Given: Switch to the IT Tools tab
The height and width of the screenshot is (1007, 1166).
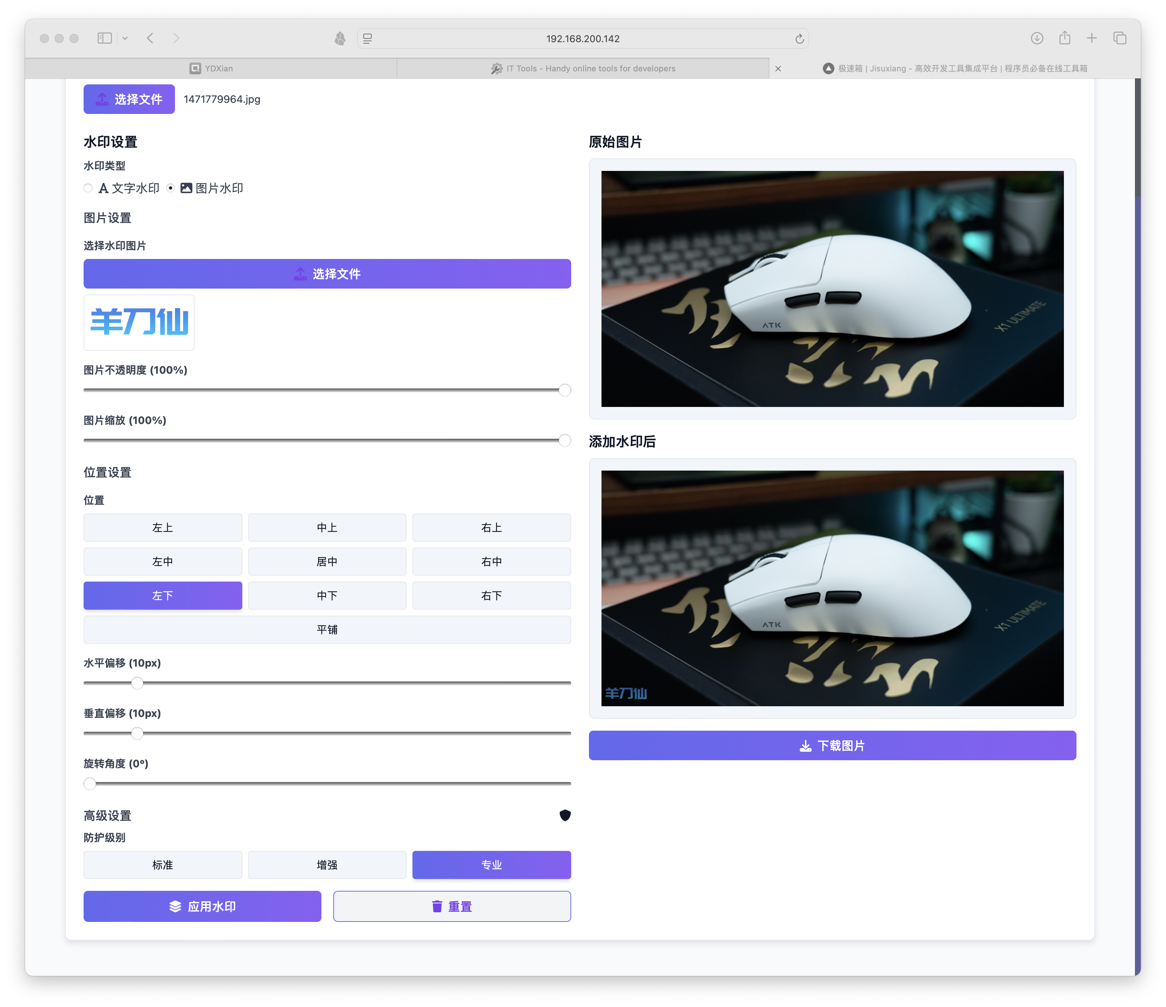Looking at the screenshot, I should coord(583,68).
